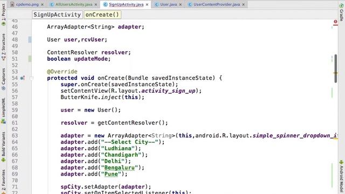Close the SignUpActivity.java tab
This screenshot has width=345, height=194.
click(x=147, y=4)
